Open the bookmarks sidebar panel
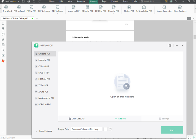 click(3, 23)
